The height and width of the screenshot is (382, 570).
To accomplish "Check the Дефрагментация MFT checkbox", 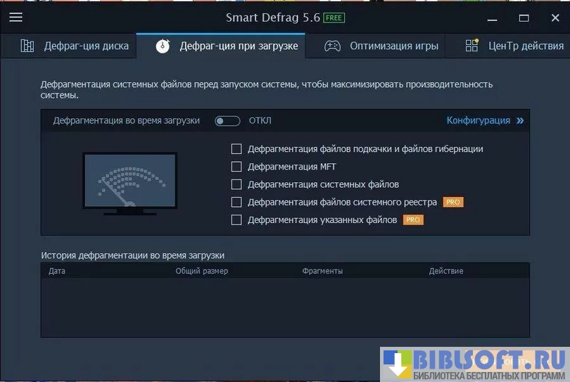I will click(236, 167).
